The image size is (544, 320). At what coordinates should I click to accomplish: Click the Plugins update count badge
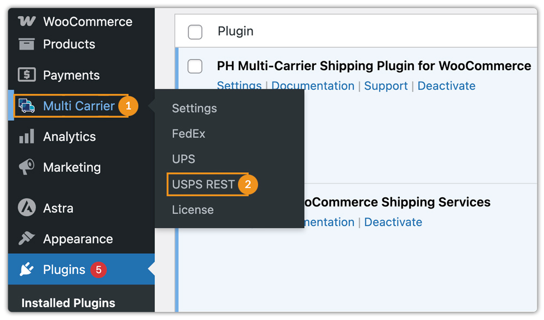click(x=98, y=269)
